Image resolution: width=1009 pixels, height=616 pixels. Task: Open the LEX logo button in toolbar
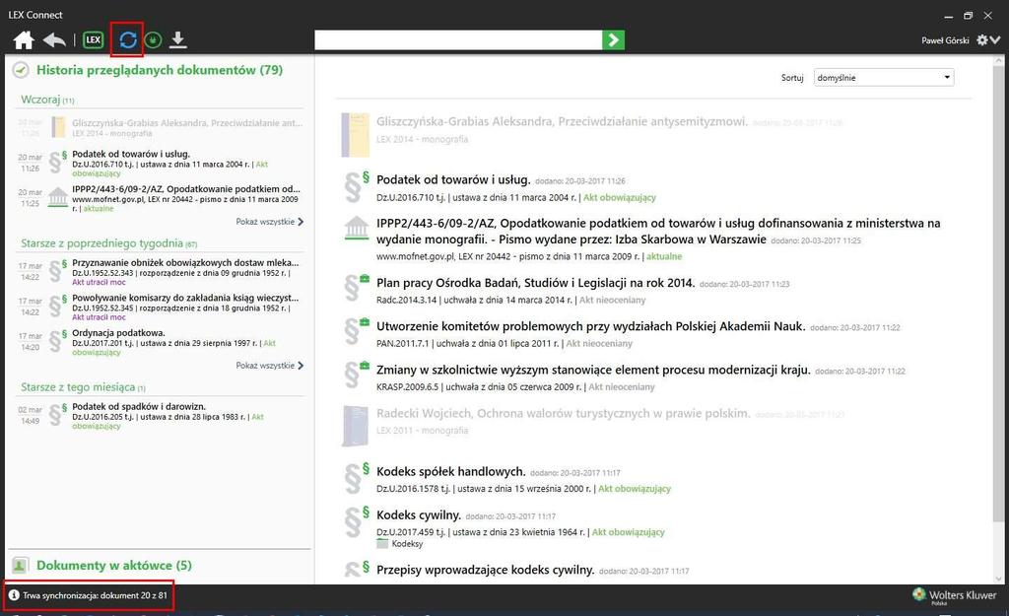coord(94,39)
